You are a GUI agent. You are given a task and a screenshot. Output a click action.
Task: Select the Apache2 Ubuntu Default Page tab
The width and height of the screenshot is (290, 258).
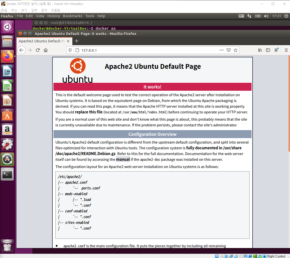click(44, 41)
